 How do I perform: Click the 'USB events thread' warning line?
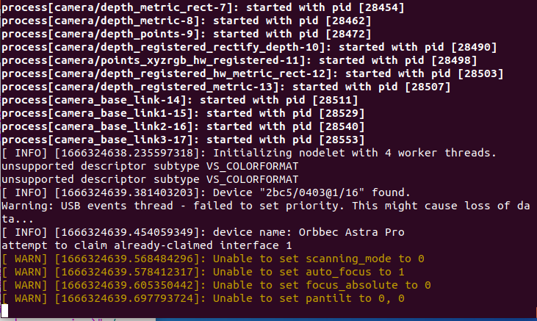266,212
